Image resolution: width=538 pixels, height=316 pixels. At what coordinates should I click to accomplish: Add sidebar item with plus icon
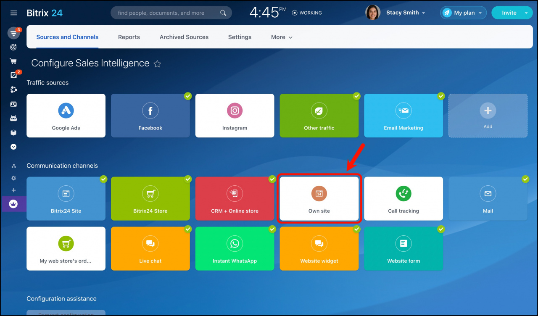13,190
